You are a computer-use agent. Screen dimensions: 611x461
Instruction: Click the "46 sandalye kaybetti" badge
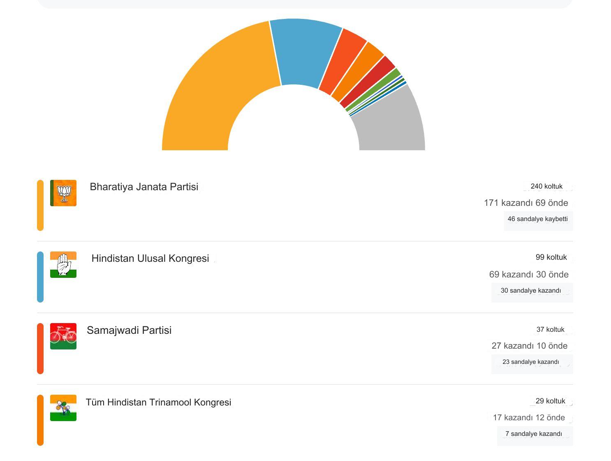coord(538,219)
